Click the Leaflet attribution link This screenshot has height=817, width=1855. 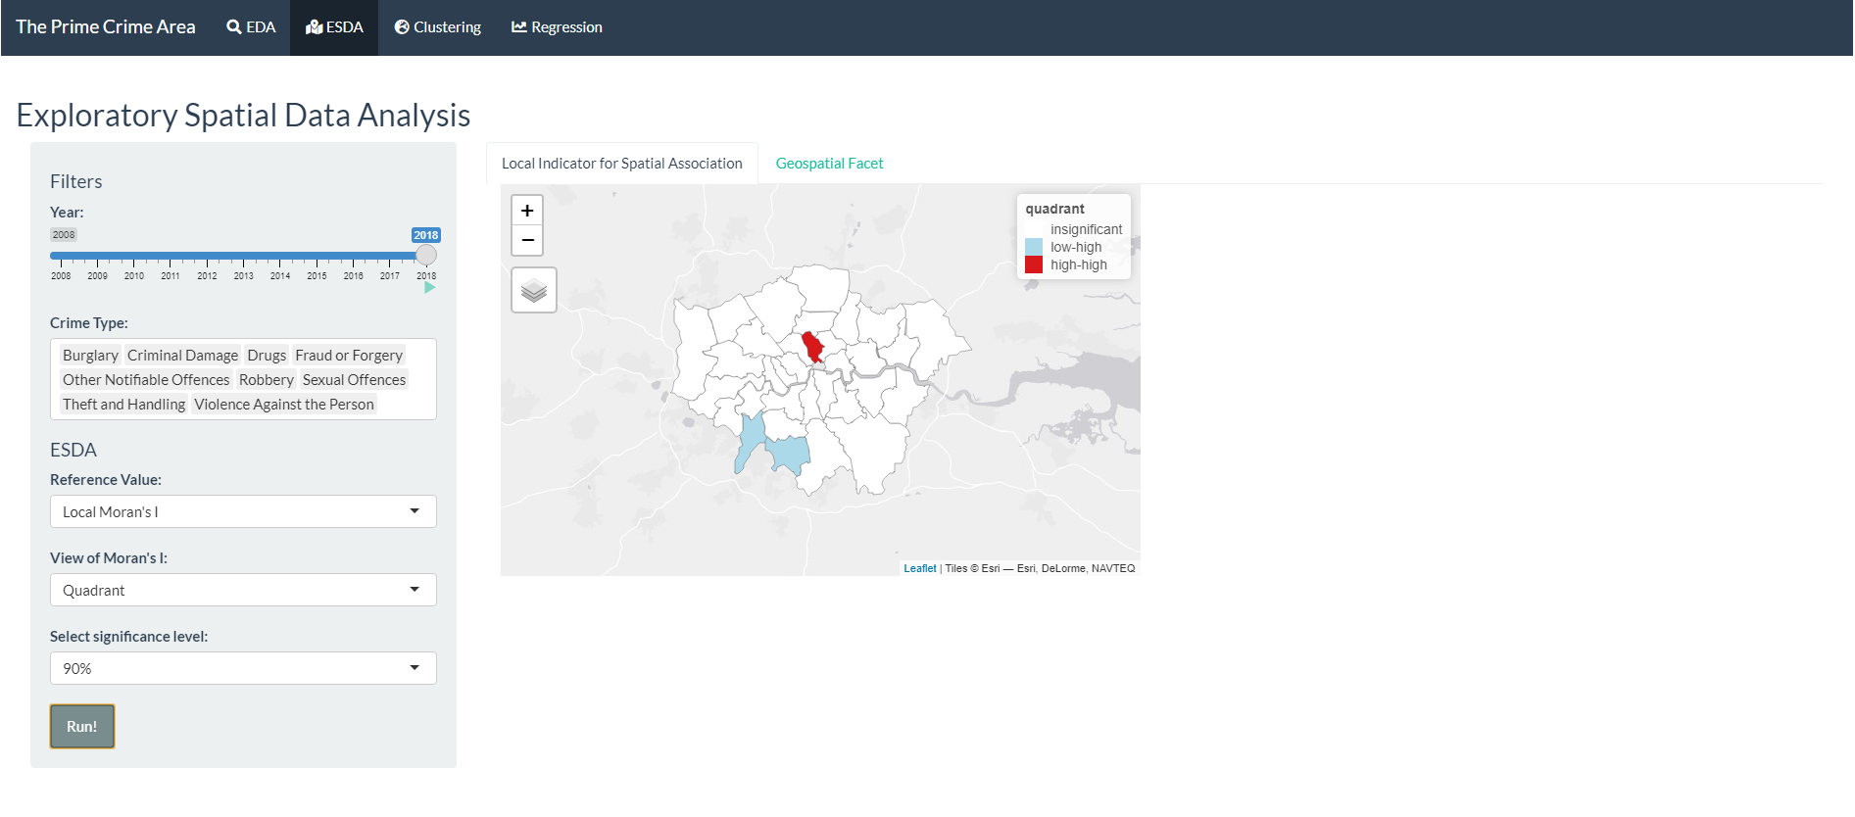pyautogui.click(x=919, y=568)
